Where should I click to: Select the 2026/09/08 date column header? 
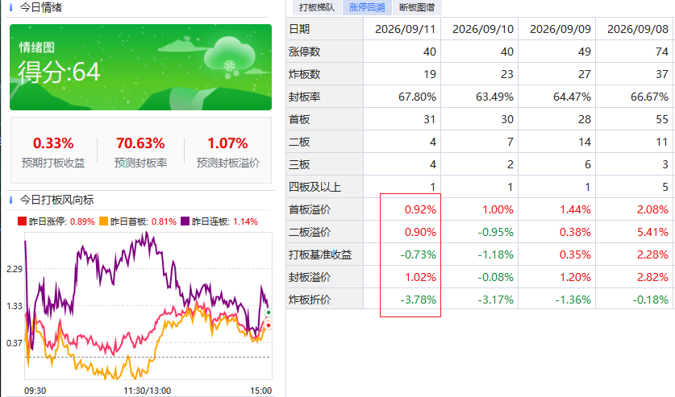coord(638,29)
